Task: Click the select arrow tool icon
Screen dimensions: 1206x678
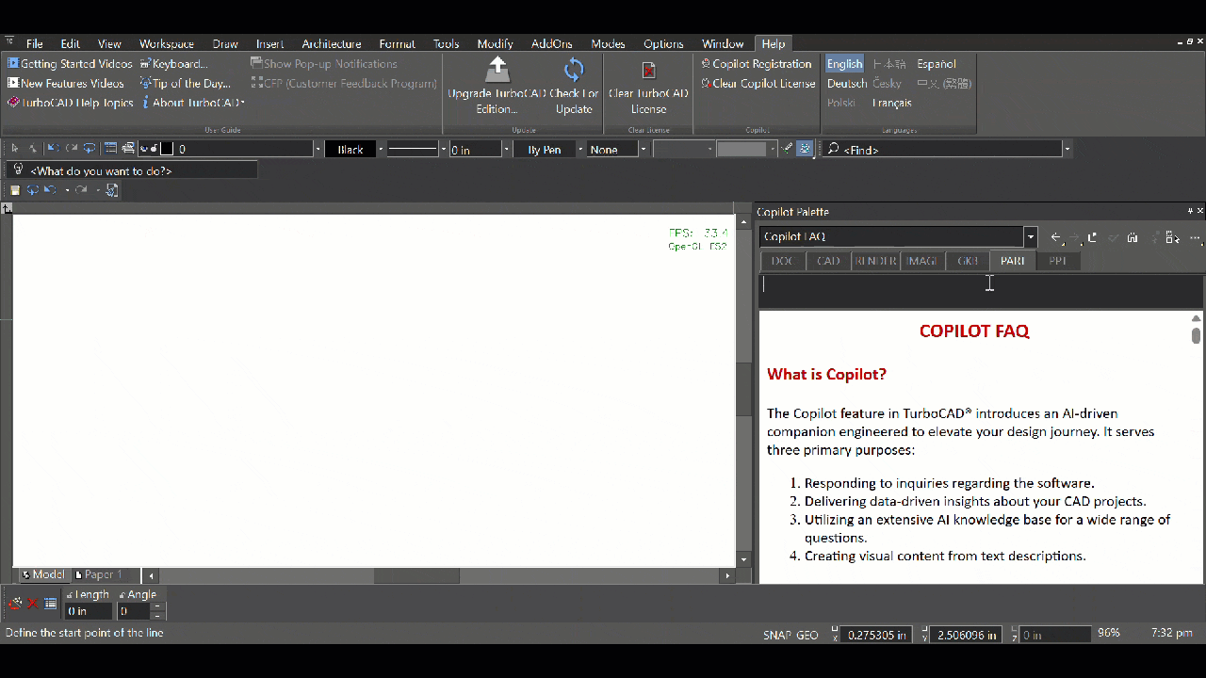Action: [x=15, y=149]
